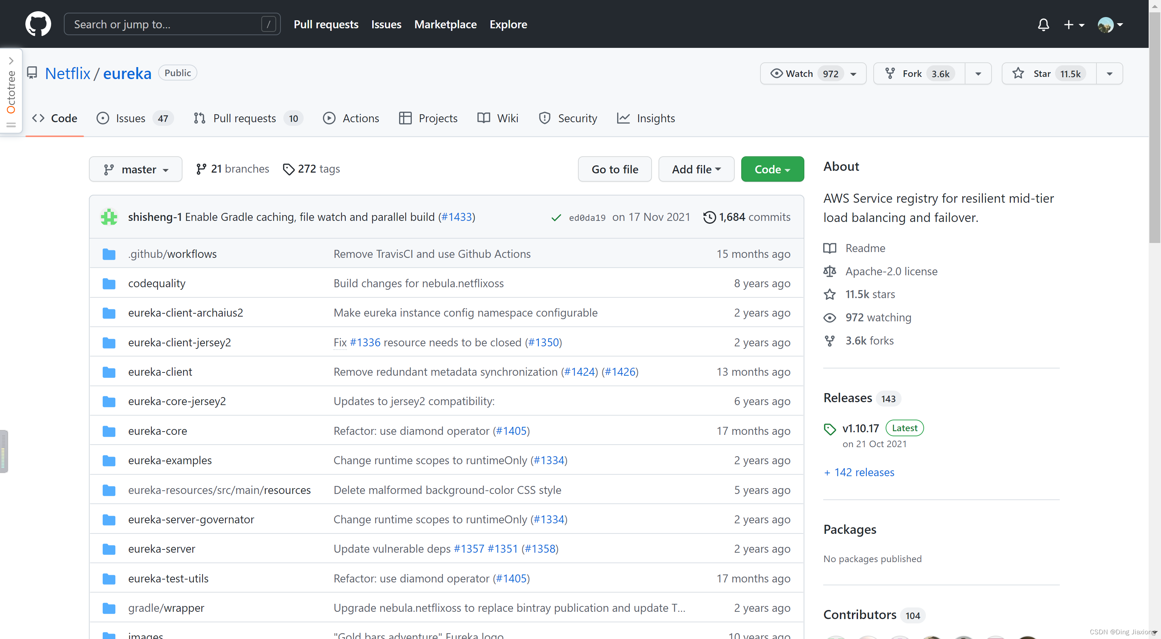Click the branches icon beside 21 branches
Screen dimensions: 1161x639
[201, 169]
